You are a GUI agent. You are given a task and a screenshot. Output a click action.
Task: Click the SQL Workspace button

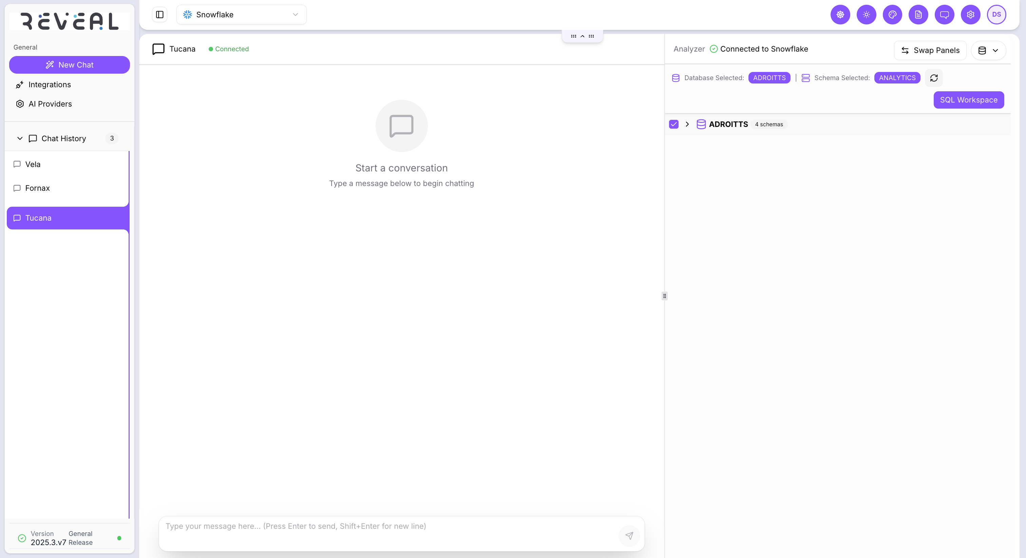(x=969, y=100)
